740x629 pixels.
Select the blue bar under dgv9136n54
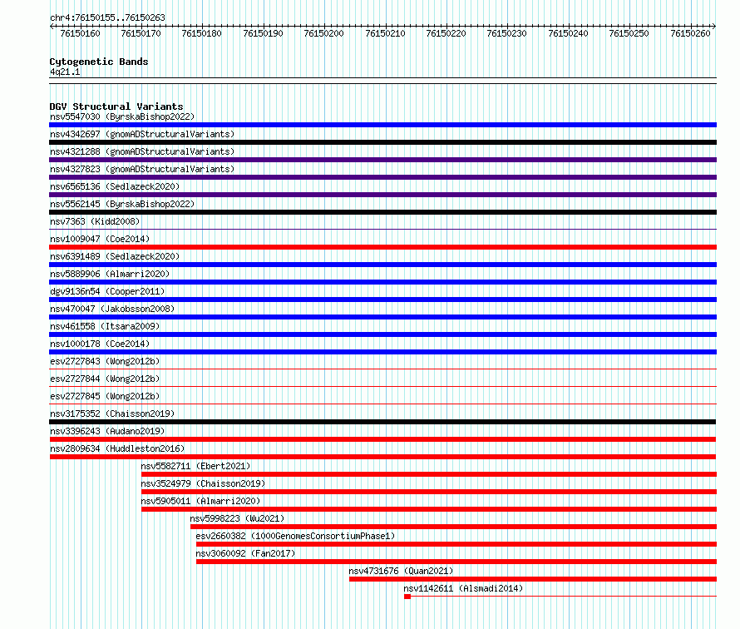click(382, 300)
